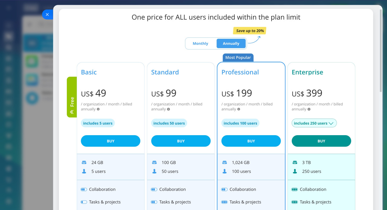Image resolution: width=387 pixels, height=210 pixels.
Task: Select Annually billing option
Action: [x=231, y=43]
